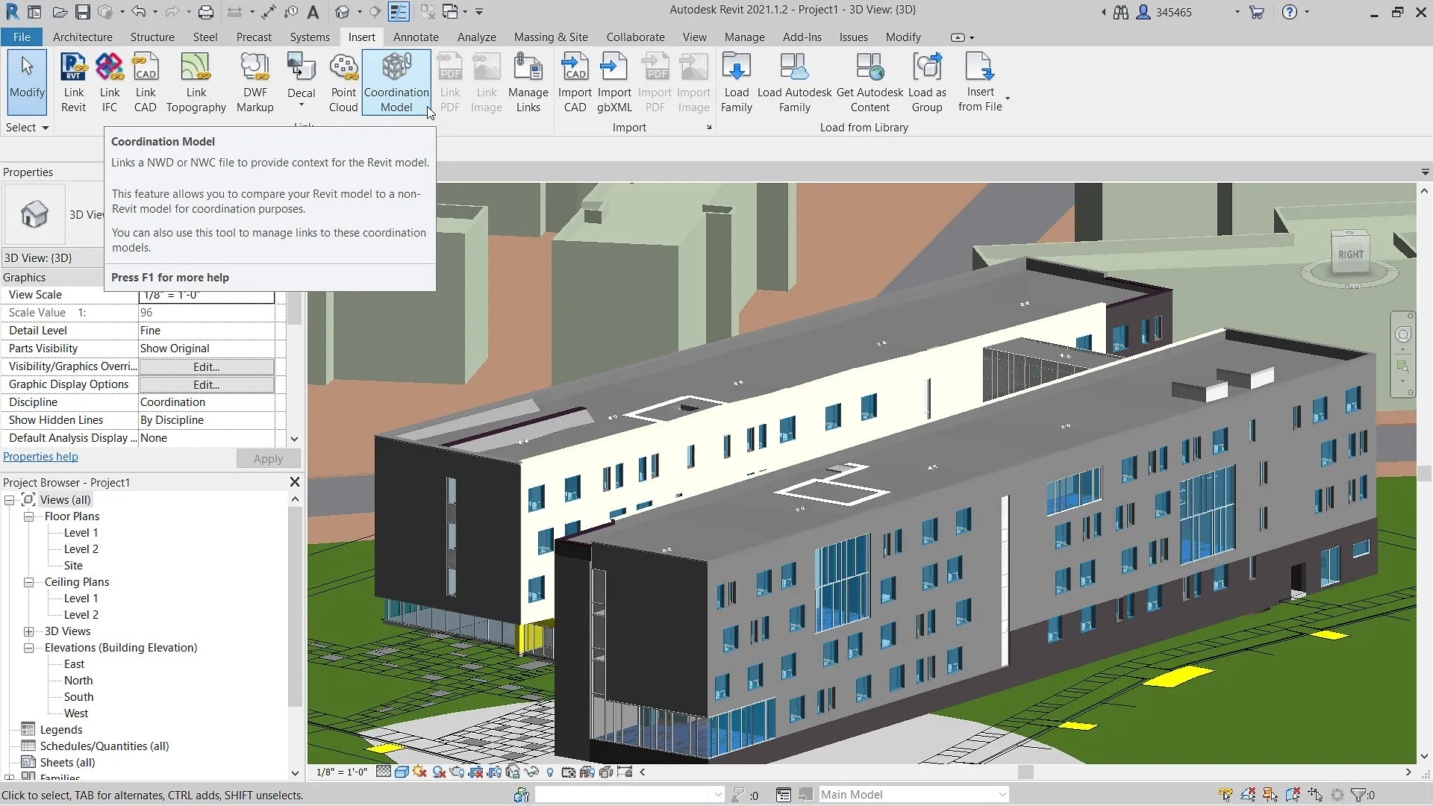The width and height of the screenshot is (1433, 806).
Task: Toggle the Crop View in view control bar
Action: [x=475, y=772]
